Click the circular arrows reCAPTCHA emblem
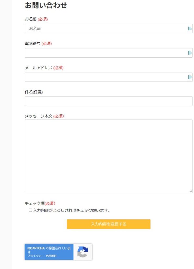Image resolution: width=194 pixels, height=269 pixels. 83,252
